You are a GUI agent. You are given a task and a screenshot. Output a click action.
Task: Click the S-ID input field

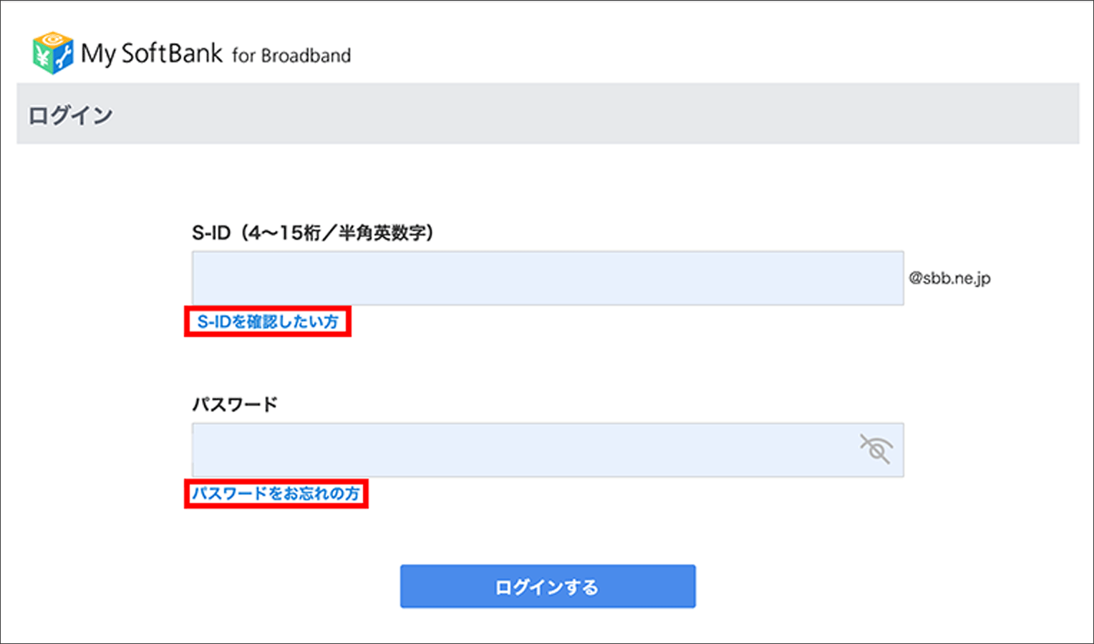point(547,278)
